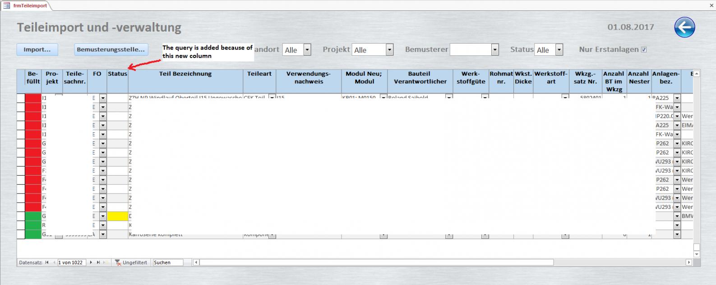Click the record number field 1 von 1022
Screen dimensions: 716x285
[72, 262]
